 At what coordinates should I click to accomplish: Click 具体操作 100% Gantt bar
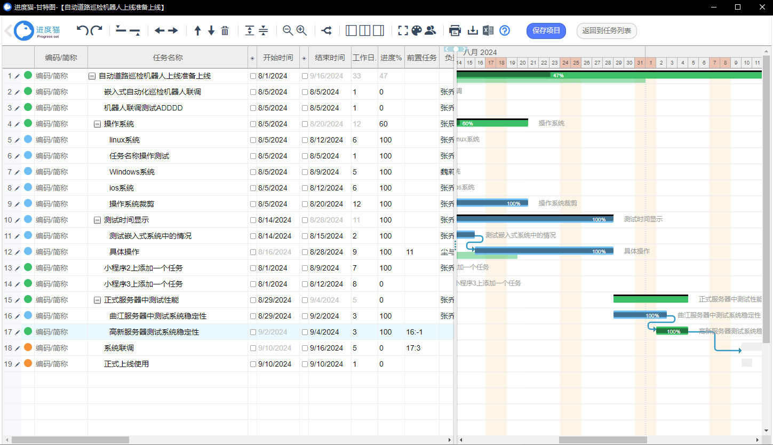544,251
